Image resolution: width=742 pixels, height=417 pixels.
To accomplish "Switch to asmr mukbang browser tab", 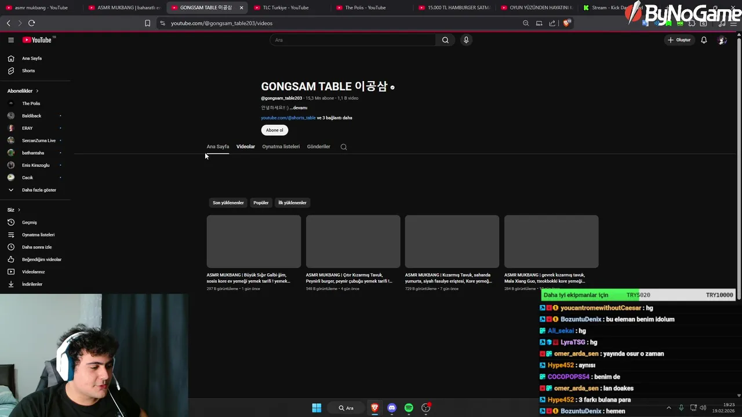I will tap(41, 8).
